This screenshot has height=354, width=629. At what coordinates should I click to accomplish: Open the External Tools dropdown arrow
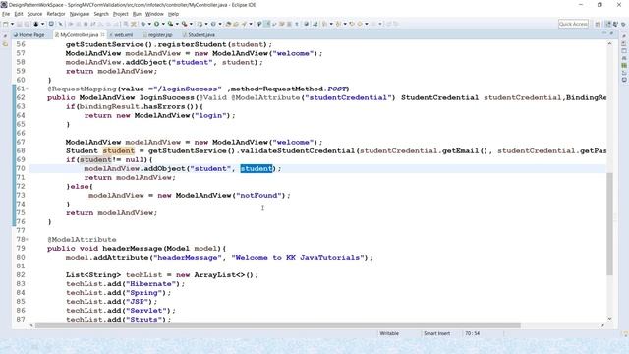click(191, 24)
